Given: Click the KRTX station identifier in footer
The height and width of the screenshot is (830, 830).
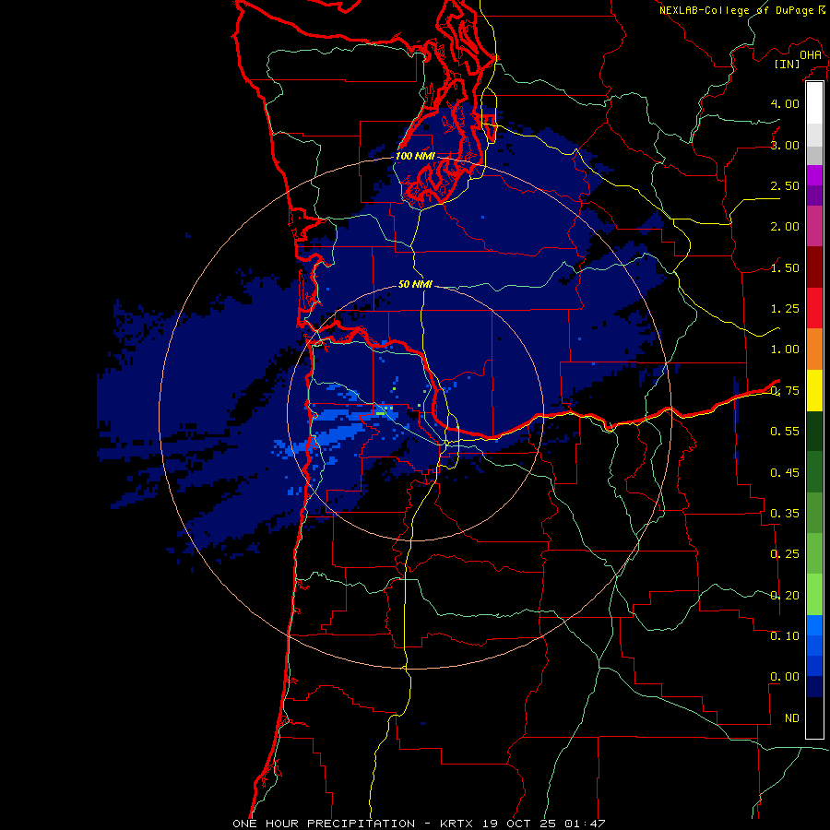Looking at the screenshot, I should 457,824.
